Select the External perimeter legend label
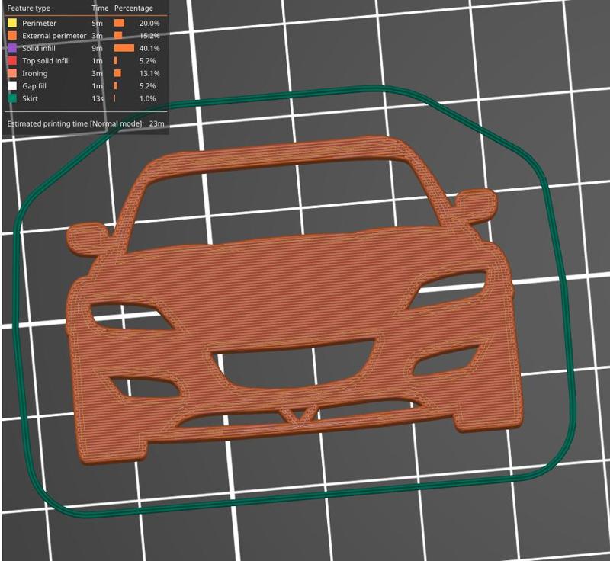 (54, 35)
